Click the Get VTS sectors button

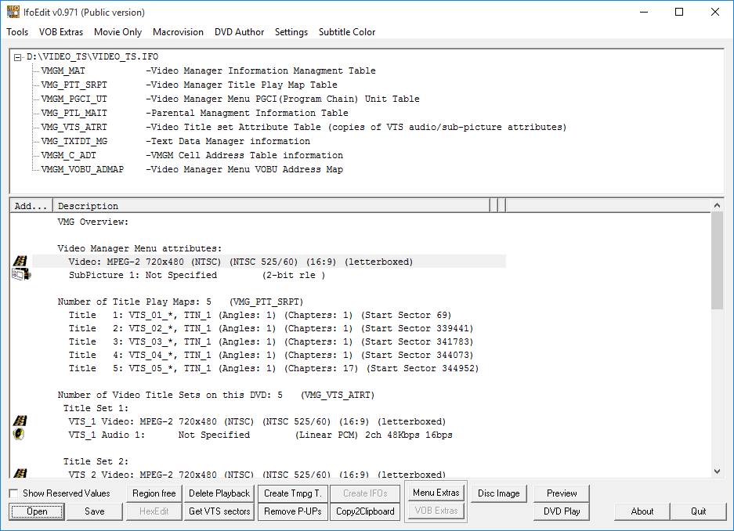219,511
